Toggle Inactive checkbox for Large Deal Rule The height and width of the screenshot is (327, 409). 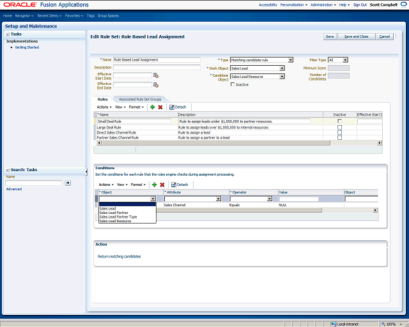[x=339, y=128]
